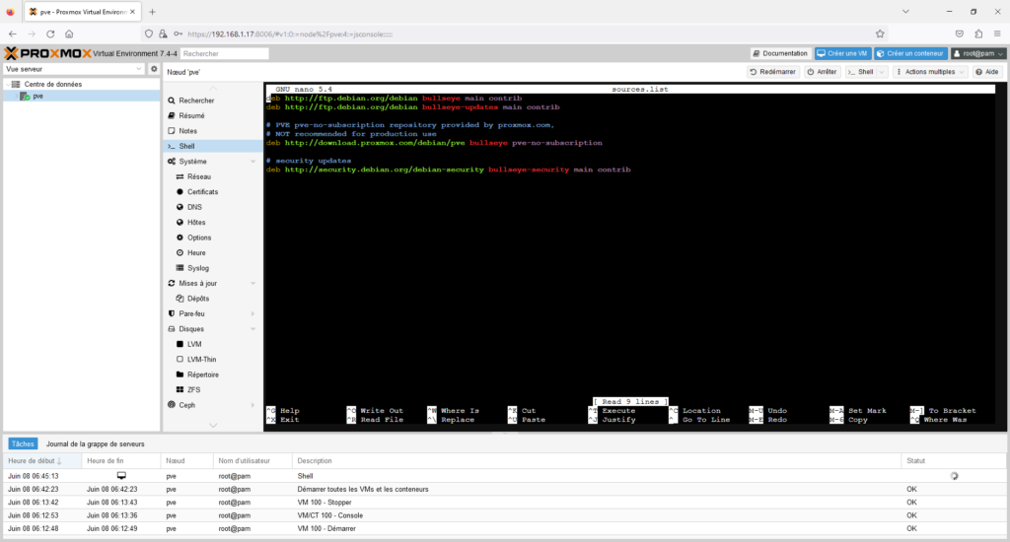Open the Résumé node page
This screenshot has height=542, width=1010.
click(191, 116)
